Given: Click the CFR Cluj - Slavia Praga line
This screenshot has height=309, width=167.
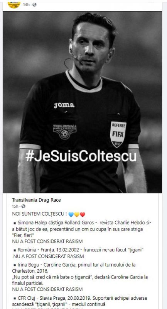Looking at the screenshot, I should 79,301.
